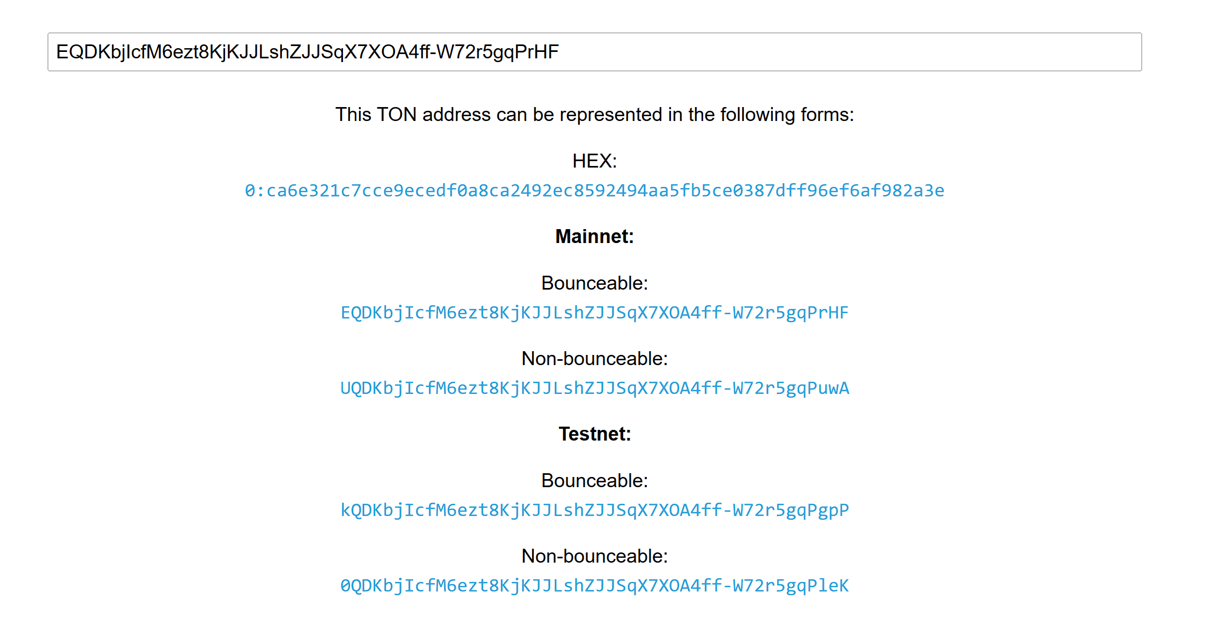Select the Mainnet bounceable address starting with EQ
Image resolution: width=1210 pixels, height=629 pixels.
(594, 312)
